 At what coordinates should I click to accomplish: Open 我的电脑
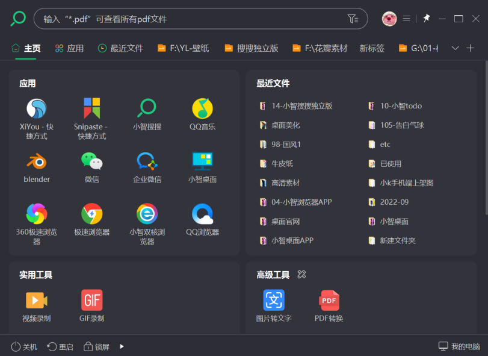(459, 346)
